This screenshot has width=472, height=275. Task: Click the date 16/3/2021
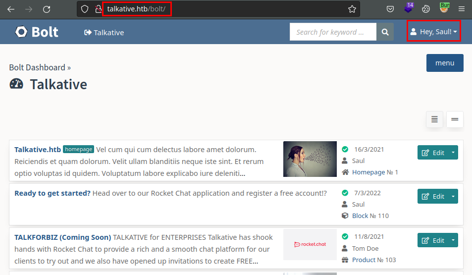[x=369, y=150]
